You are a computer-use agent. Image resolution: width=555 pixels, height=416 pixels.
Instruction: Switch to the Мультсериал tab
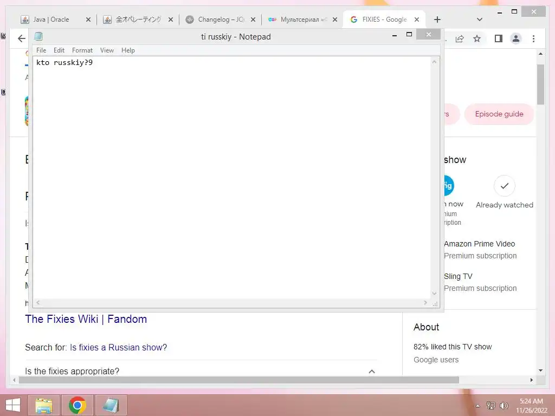(303, 19)
